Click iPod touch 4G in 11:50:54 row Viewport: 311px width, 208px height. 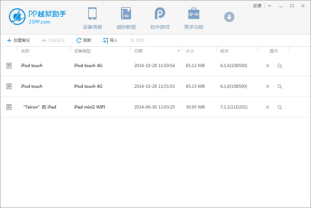[88, 65]
